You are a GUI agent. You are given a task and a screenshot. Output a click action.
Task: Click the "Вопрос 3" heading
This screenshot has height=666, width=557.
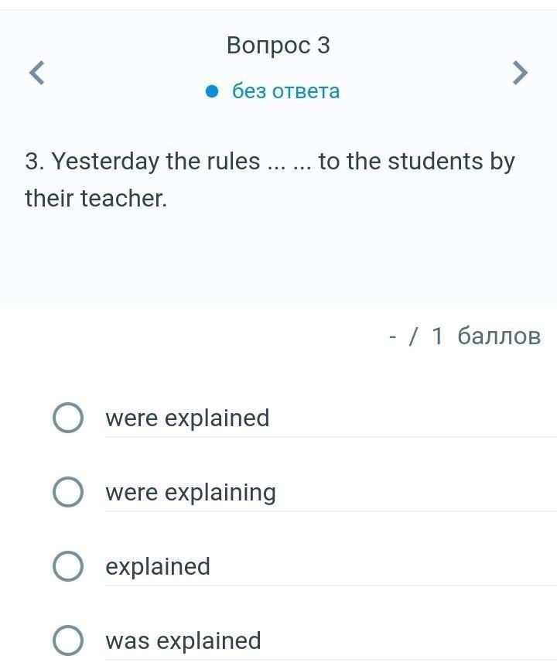coord(278,46)
